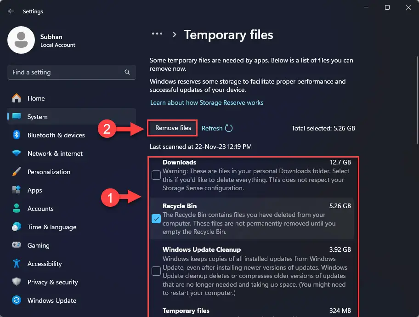The height and width of the screenshot is (317, 419).
Task: Select the Accounts person icon
Action: click(x=17, y=208)
